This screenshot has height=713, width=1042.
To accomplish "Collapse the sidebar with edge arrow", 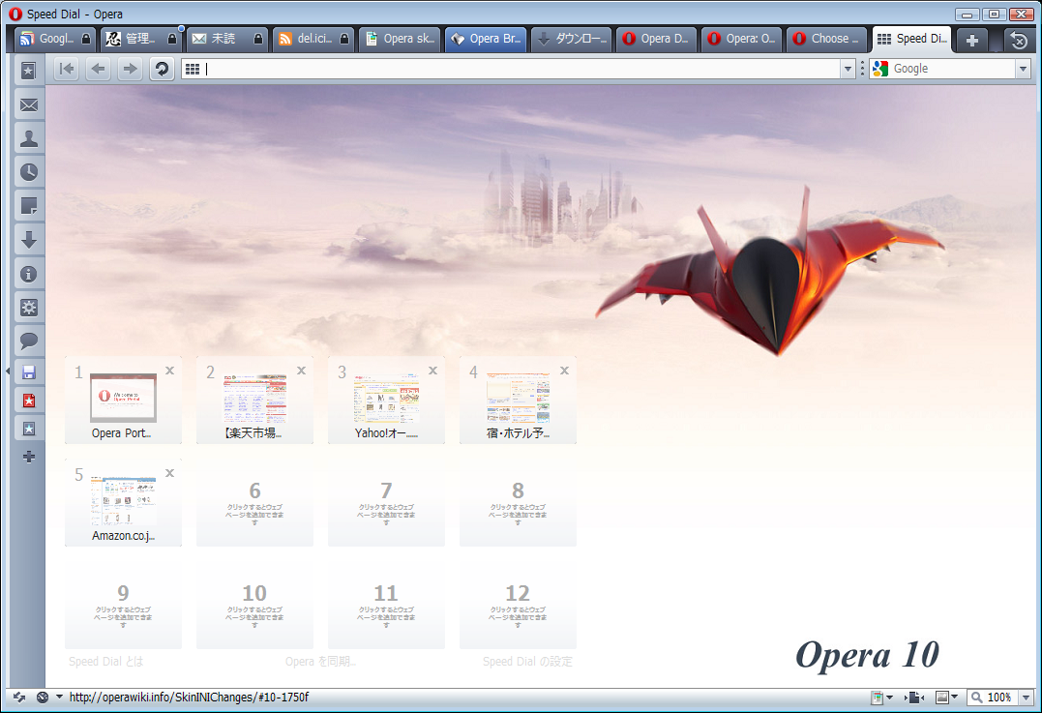I will click(8, 371).
